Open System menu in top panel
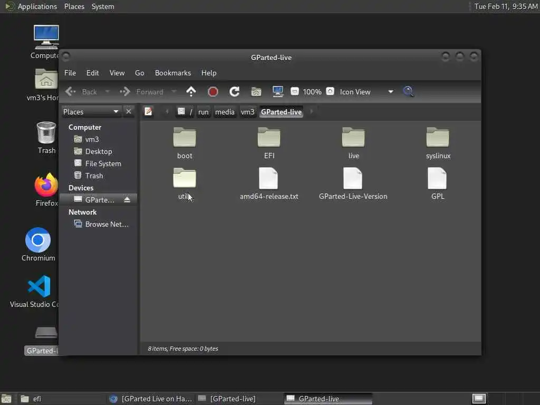The width and height of the screenshot is (540, 405). click(x=103, y=6)
